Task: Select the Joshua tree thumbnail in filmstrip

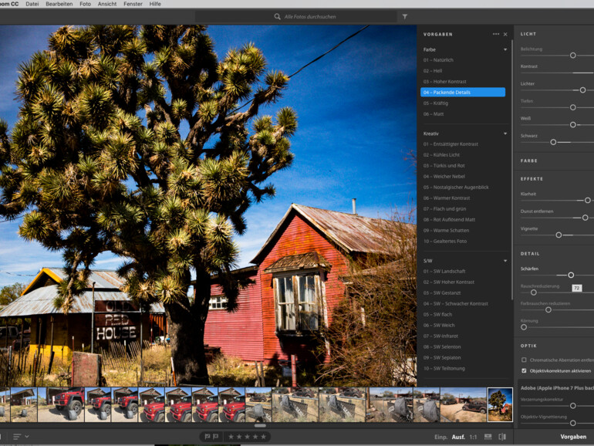Action: pyautogui.click(x=500, y=404)
